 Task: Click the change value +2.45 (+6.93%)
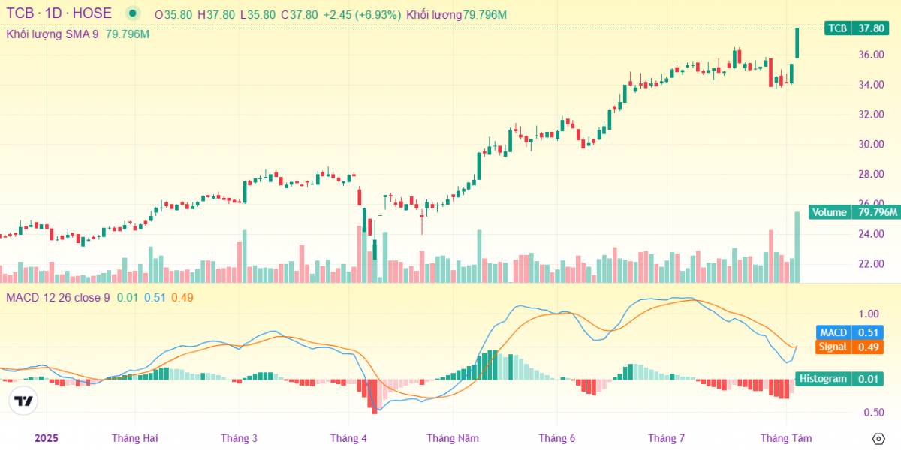(x=362, y=15)
